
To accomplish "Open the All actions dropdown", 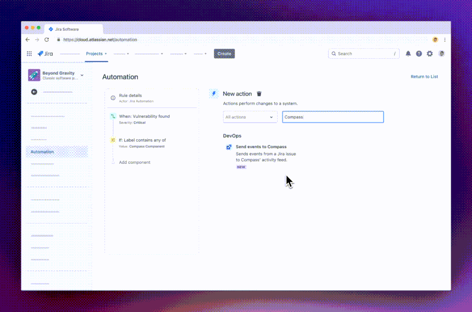I will click(x=250, y=116).
